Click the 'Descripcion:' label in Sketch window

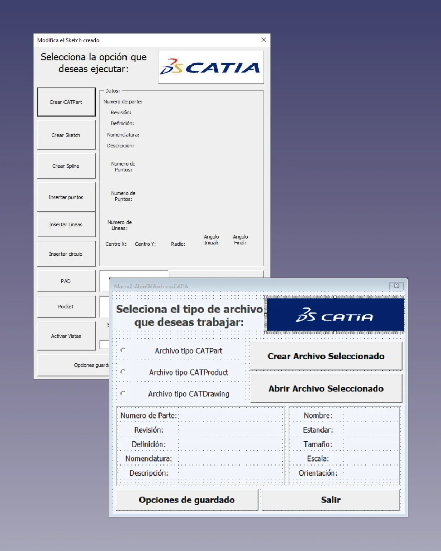(121, 146)
